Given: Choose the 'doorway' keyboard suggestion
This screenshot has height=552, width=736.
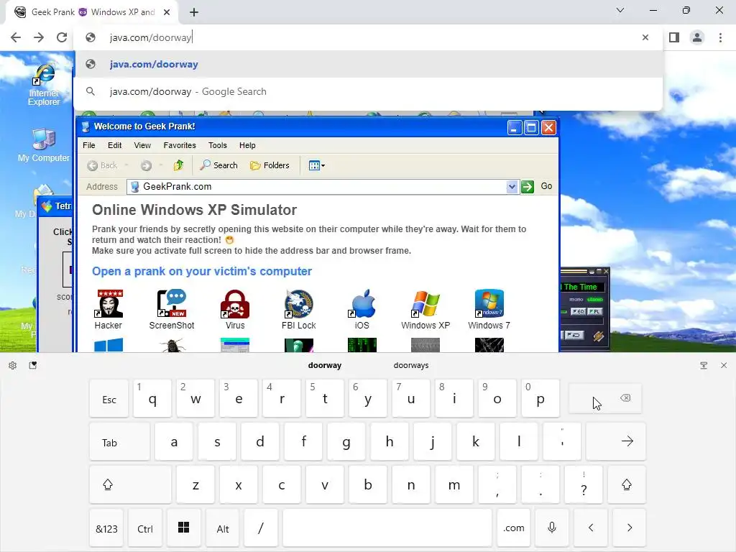Looking at the screenshot, I should [x=325, y=365].
